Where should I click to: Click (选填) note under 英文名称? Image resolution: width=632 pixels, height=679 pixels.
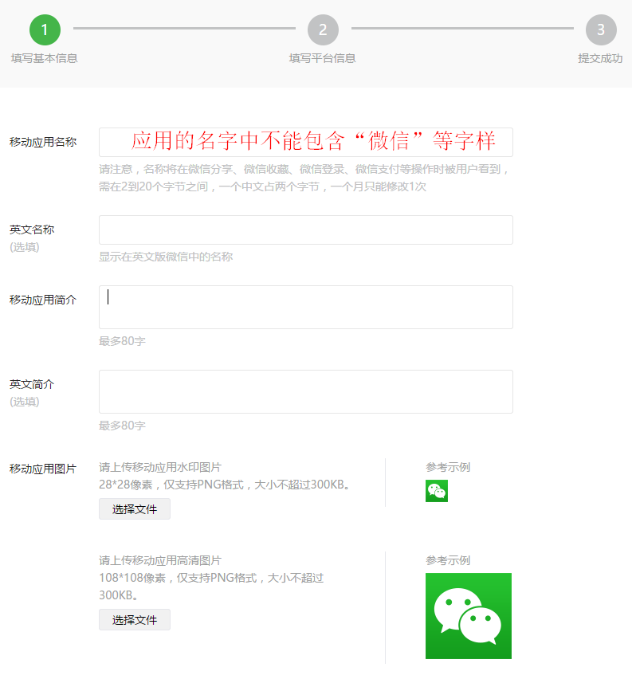click(x=25, y=247)
